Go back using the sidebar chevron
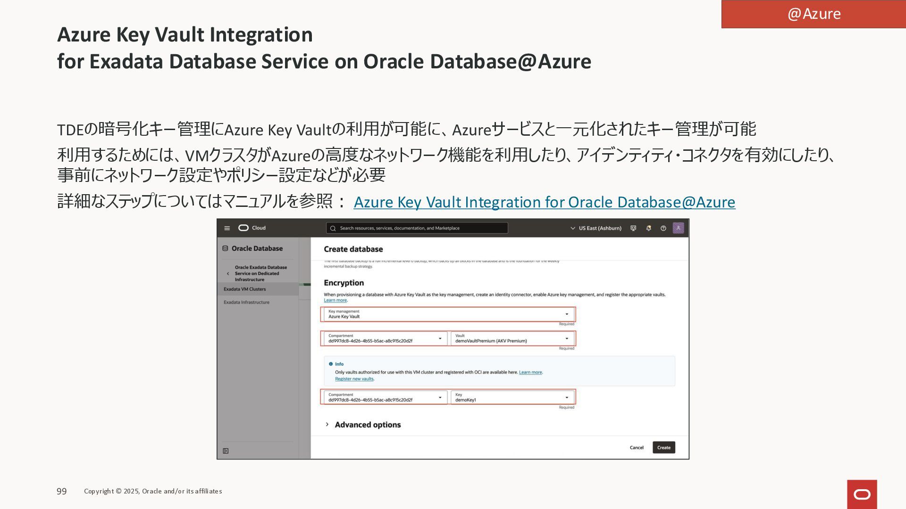Screen dimensions: 906x509 point(228,273)
